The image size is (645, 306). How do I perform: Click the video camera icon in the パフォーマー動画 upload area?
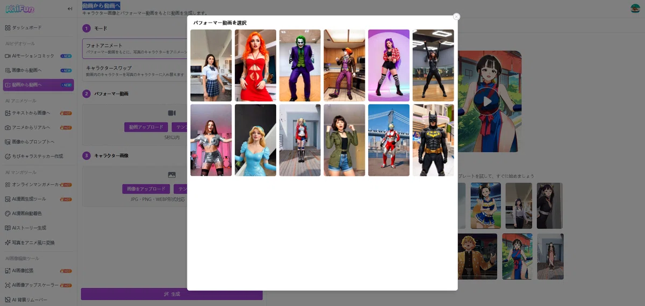172,113
